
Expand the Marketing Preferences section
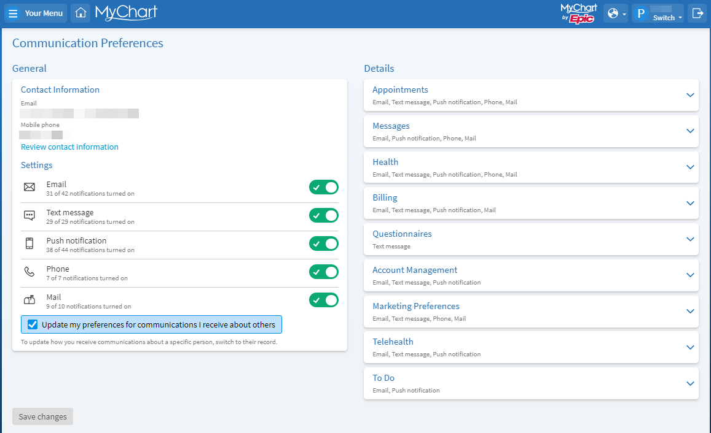pyautogui.click(x=689, y=311)
